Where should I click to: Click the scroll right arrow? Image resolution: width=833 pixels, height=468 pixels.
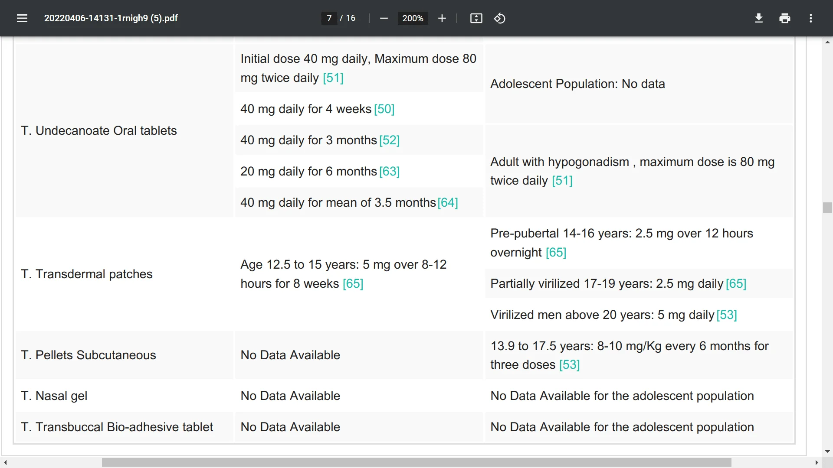pyautogui.click(x=817, y=462)
